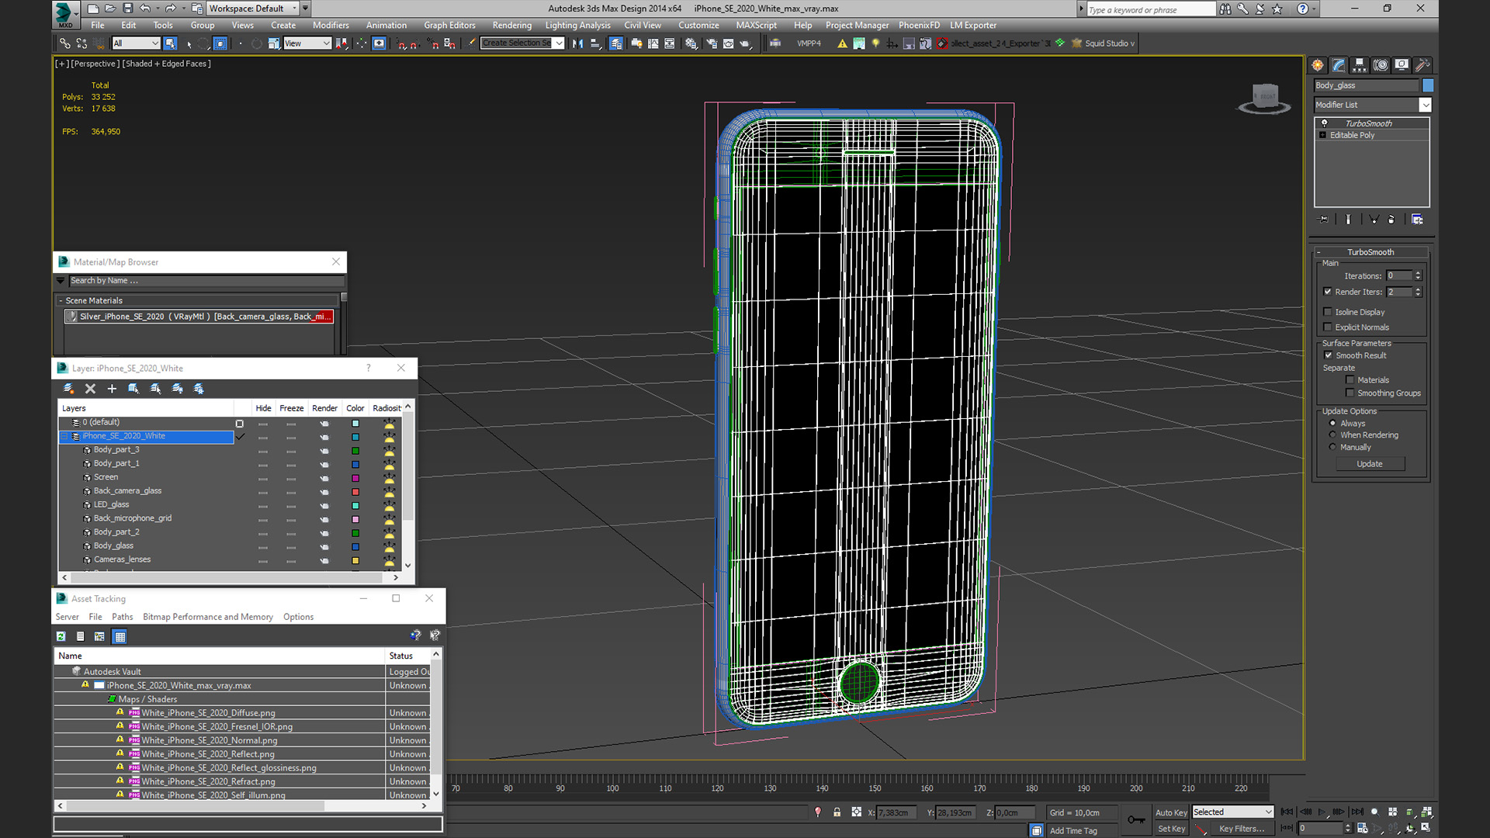Open the Display command panel tab

tap(1402, 65)
